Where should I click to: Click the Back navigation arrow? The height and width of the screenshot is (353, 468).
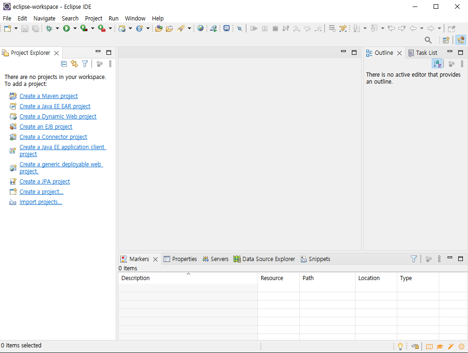point(413,28)
